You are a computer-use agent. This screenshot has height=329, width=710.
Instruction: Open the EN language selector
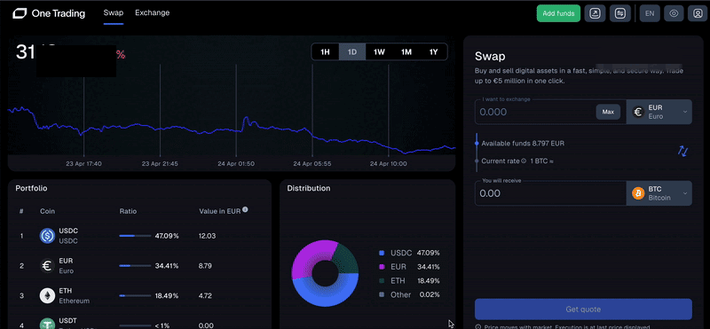point(650,13)
